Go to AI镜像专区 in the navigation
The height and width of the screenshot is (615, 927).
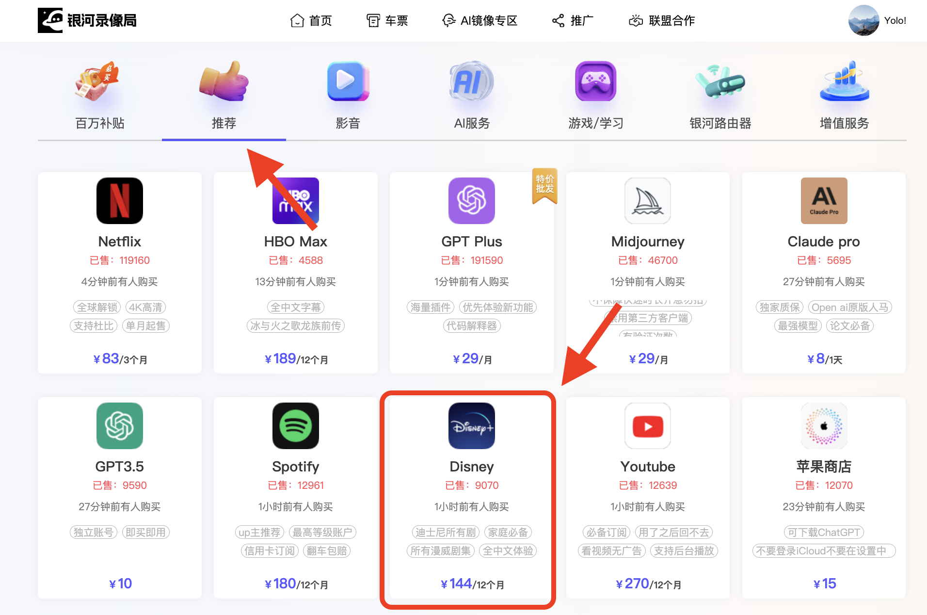(479, 20)
